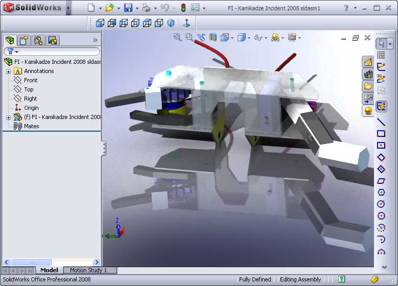This screenshot has height=286, width=398.
Task: Open the DisplayManager render tab icon
Action: (53, 40)
